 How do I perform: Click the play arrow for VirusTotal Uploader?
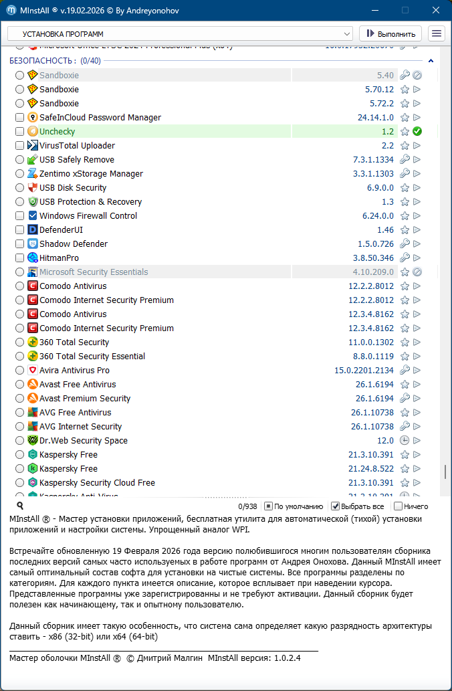(x=417, y=146)
